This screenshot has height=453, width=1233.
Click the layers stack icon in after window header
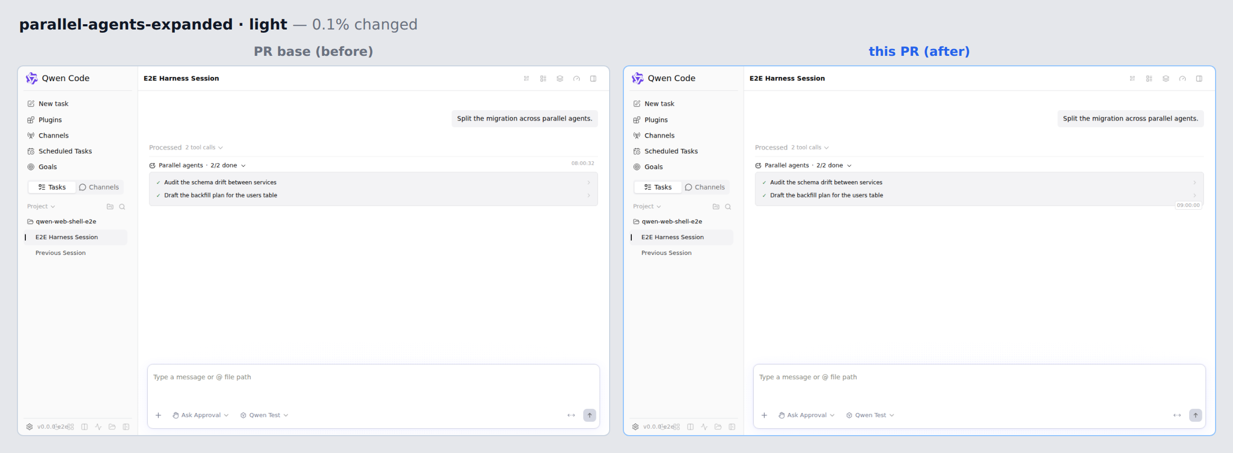pyautogui.click(x=1166, y=78)
